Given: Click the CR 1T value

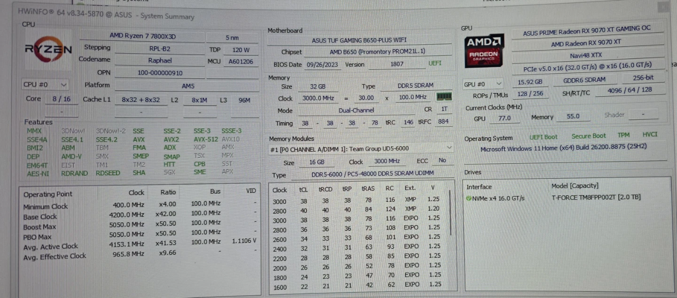Looking at the screenshot, I should [444, 109].
